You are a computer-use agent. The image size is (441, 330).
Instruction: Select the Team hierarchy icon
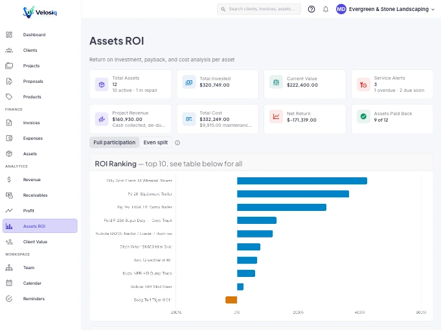pyautogui.click(x=9, y=268)
